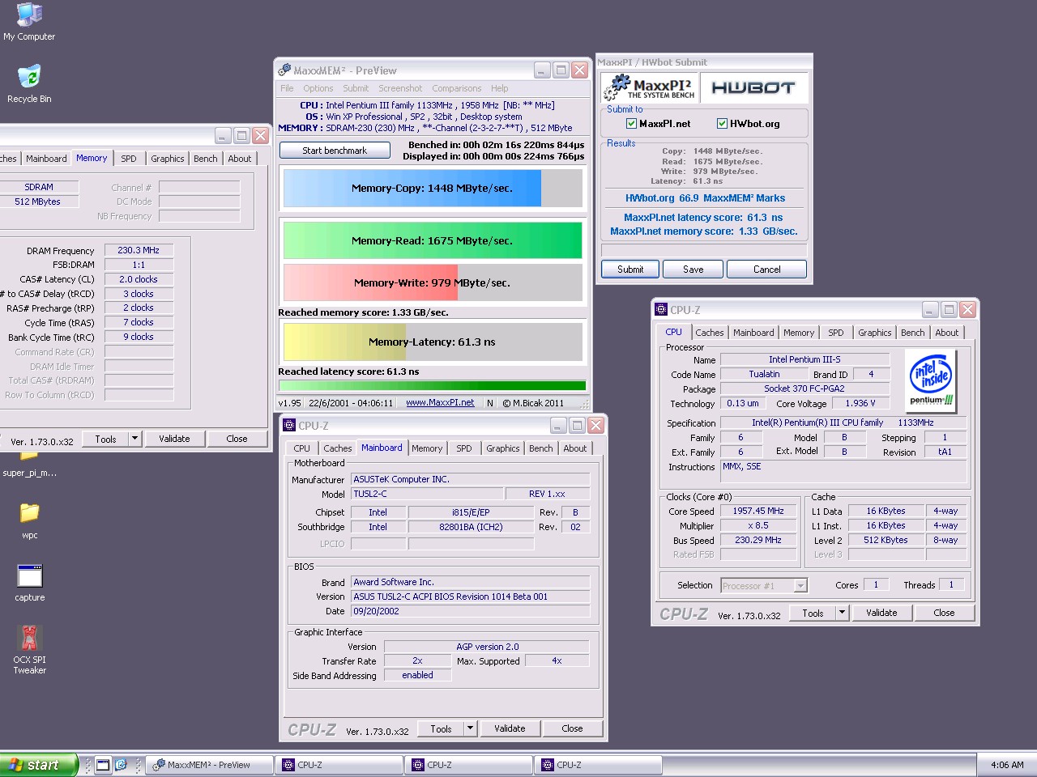1037x777 pixels.
Task: Click Cancel in MaxxPI HWbot Submit dialog
Action: [x=767, y=270]
